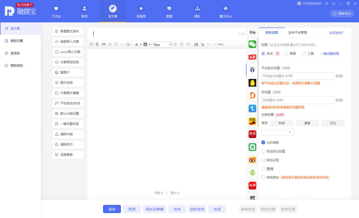Viewport: 359px width, 218px height.
Task: Choose the 科技 common category
Action: coord(282,123)
